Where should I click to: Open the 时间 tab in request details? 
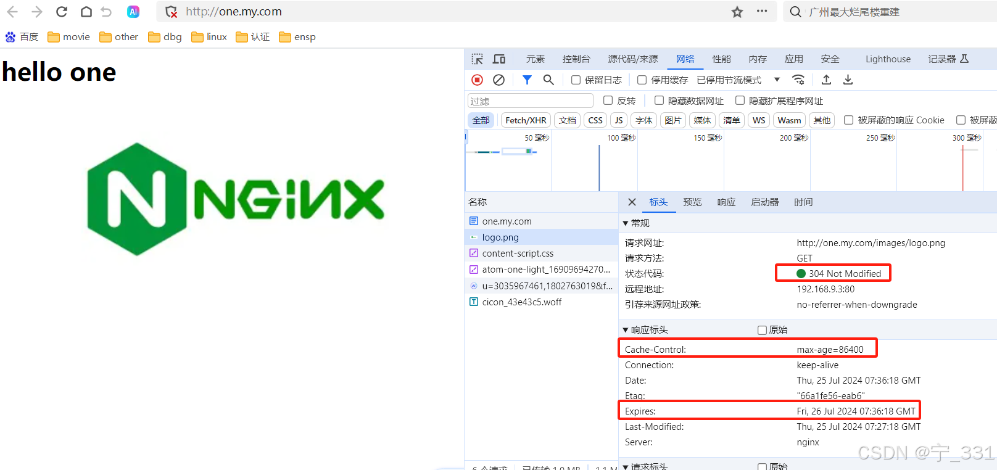tap(803, 202)
